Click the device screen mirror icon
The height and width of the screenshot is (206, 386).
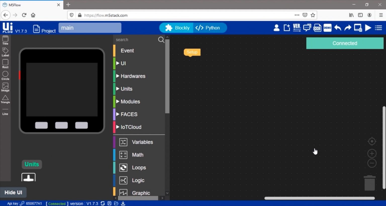click(358, 28)
